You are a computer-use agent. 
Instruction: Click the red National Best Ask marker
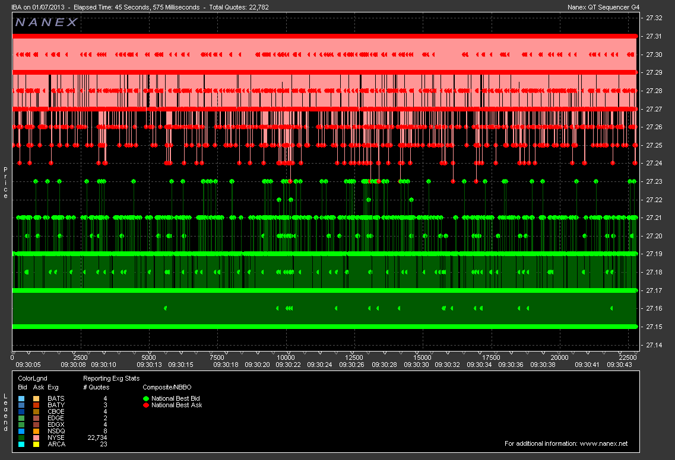click(x=146, y=405)
